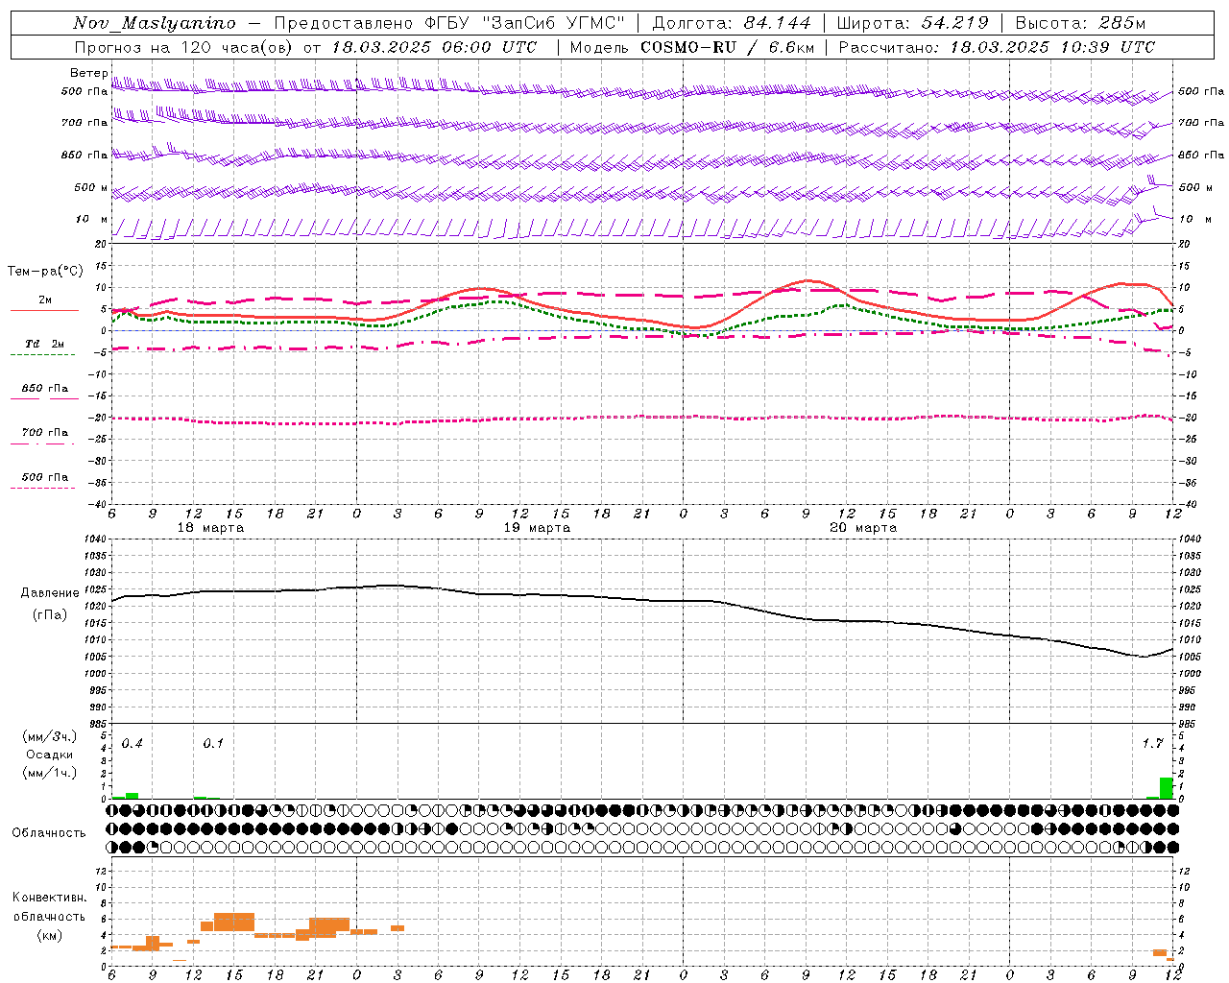Image resolution: width=1229 pixels, height=983 pixels.
Task: Click the station title Nov_Maslyanino
Action: (x=155, y=23)
